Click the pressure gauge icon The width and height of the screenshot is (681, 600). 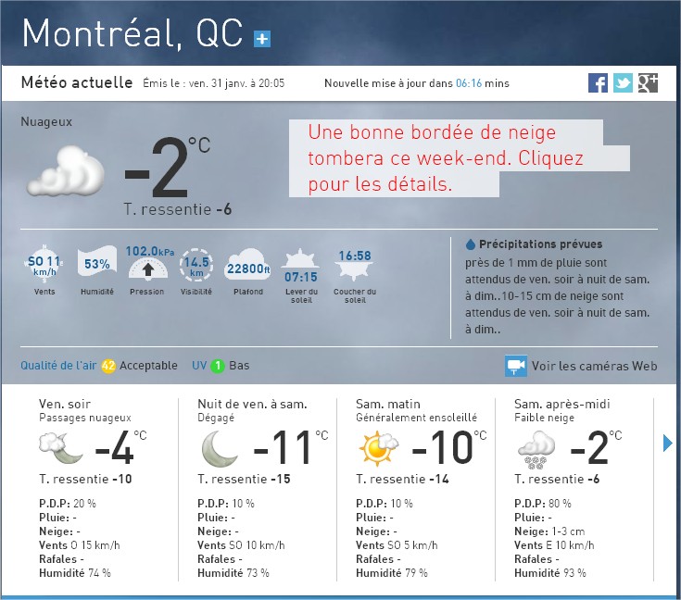click(x=146, y=266)
